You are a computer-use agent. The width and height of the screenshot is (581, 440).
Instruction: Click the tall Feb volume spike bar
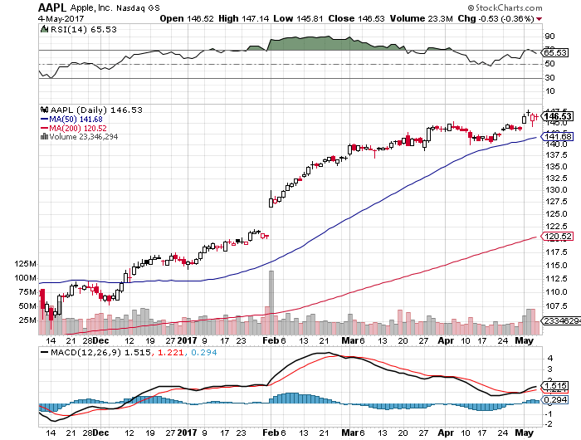coord(271,302)
